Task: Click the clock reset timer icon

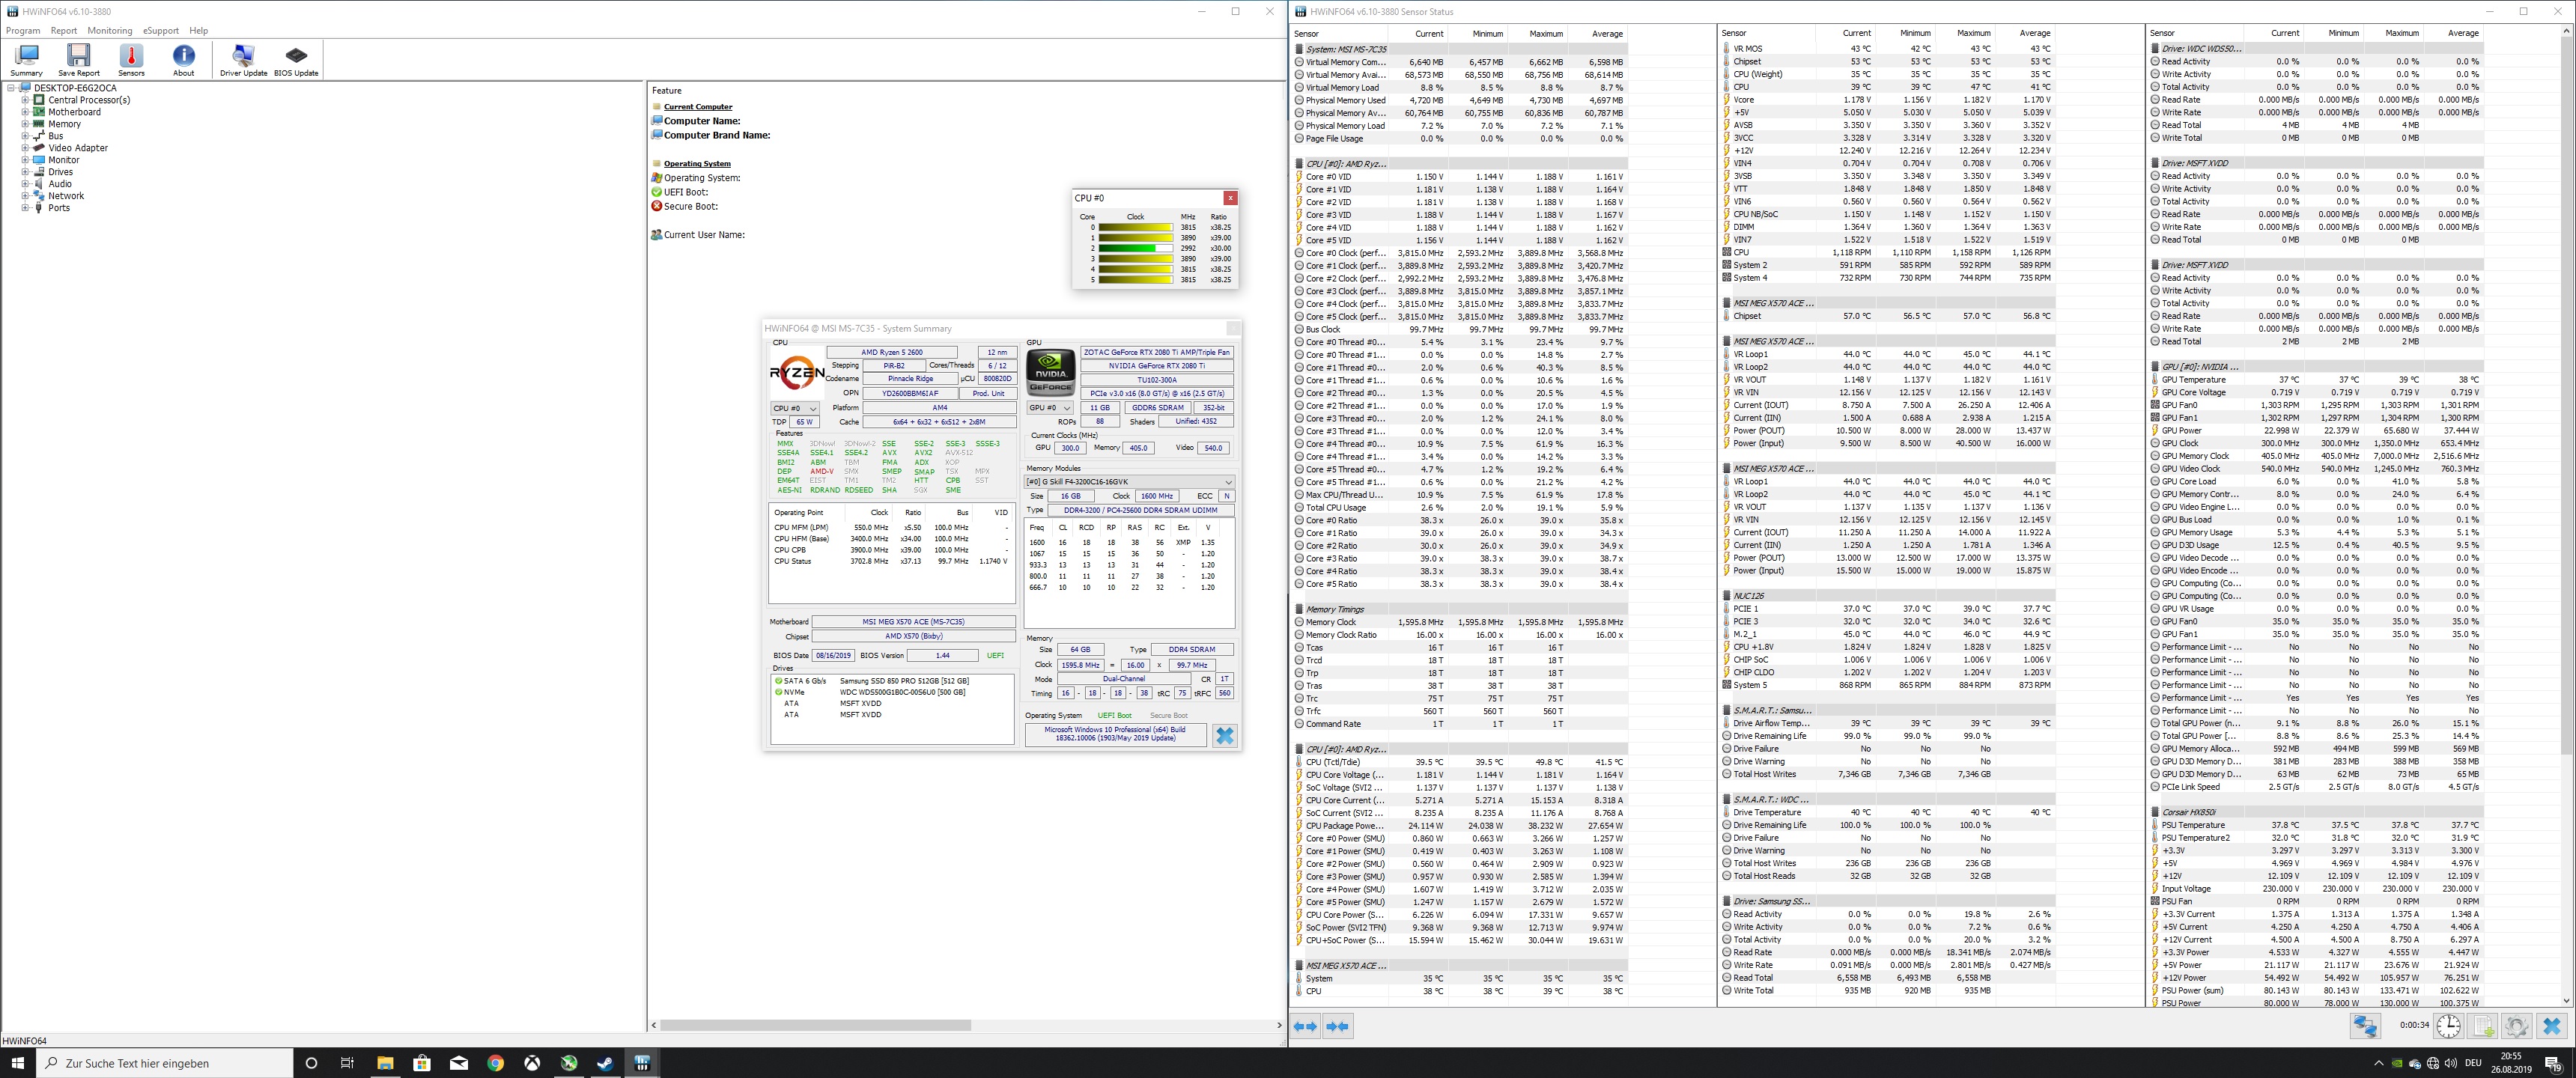Action: (x=2448, y=1026)
